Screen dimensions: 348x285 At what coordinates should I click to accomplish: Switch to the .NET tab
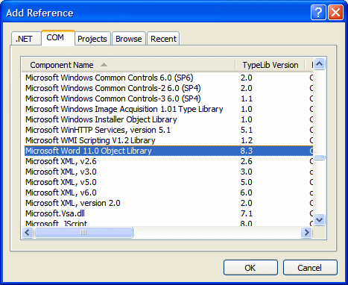click(26, 39)
